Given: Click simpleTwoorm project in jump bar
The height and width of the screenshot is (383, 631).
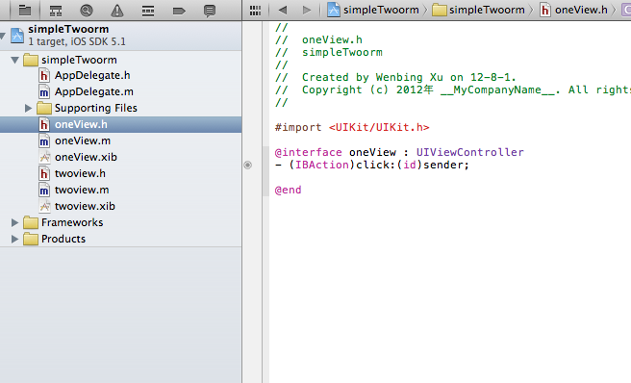Looking at the screenshot, I should tap(372, 10).
